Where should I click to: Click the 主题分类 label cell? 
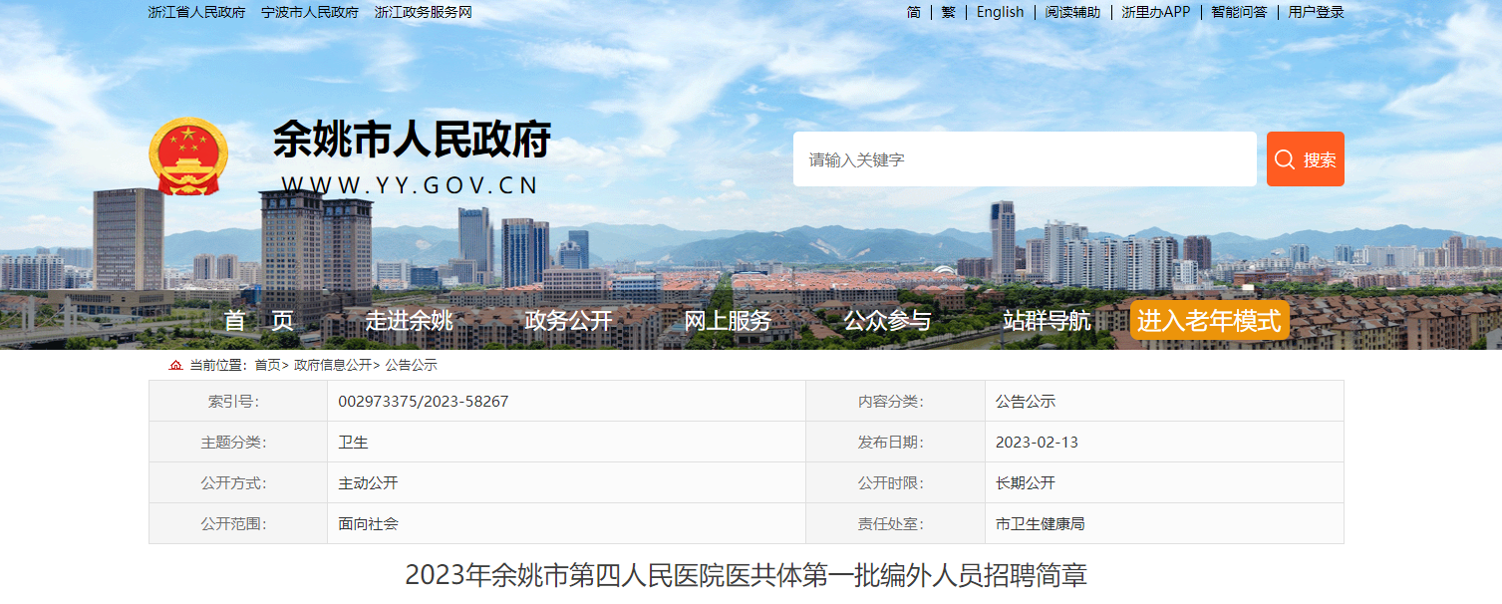[x=238, y=443]
